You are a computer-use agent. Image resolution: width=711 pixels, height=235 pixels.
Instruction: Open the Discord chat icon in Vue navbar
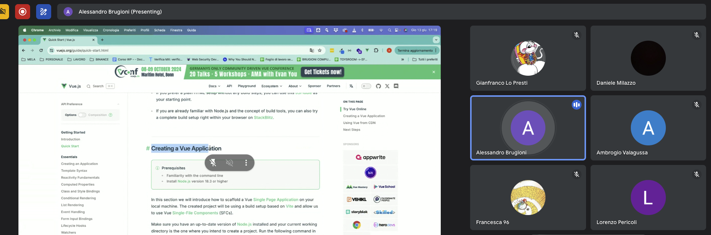click(396, 86)
